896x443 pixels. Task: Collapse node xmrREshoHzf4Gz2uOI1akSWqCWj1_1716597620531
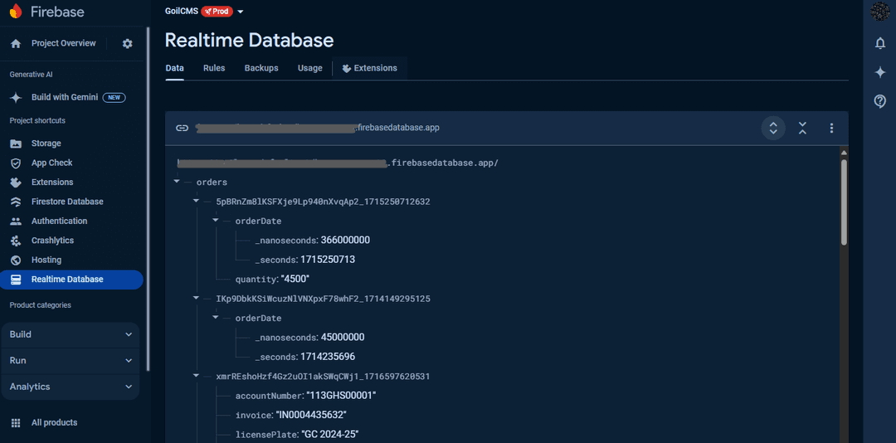[197, 376]
